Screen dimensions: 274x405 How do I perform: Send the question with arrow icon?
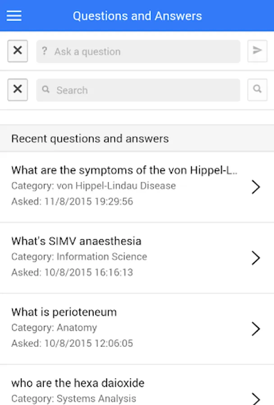257,51
